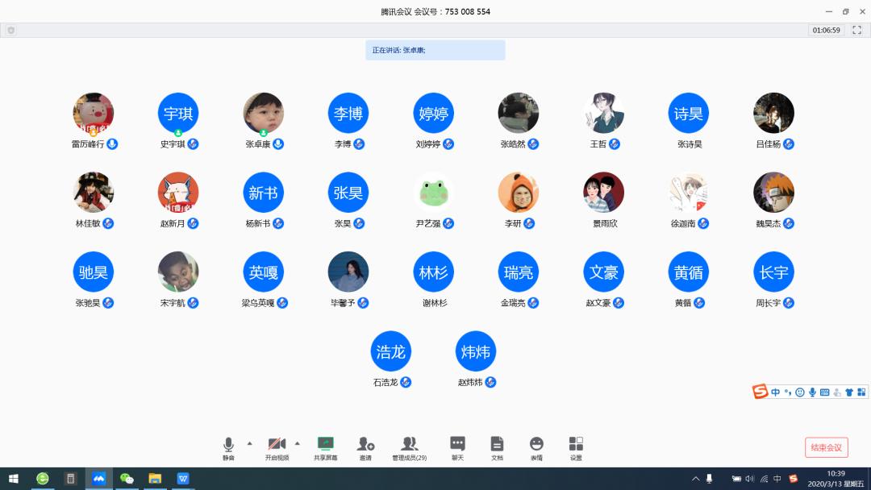871x490 pixels.
Task: Open 管理成员(29) member management panel
Action: coord(409,446)
